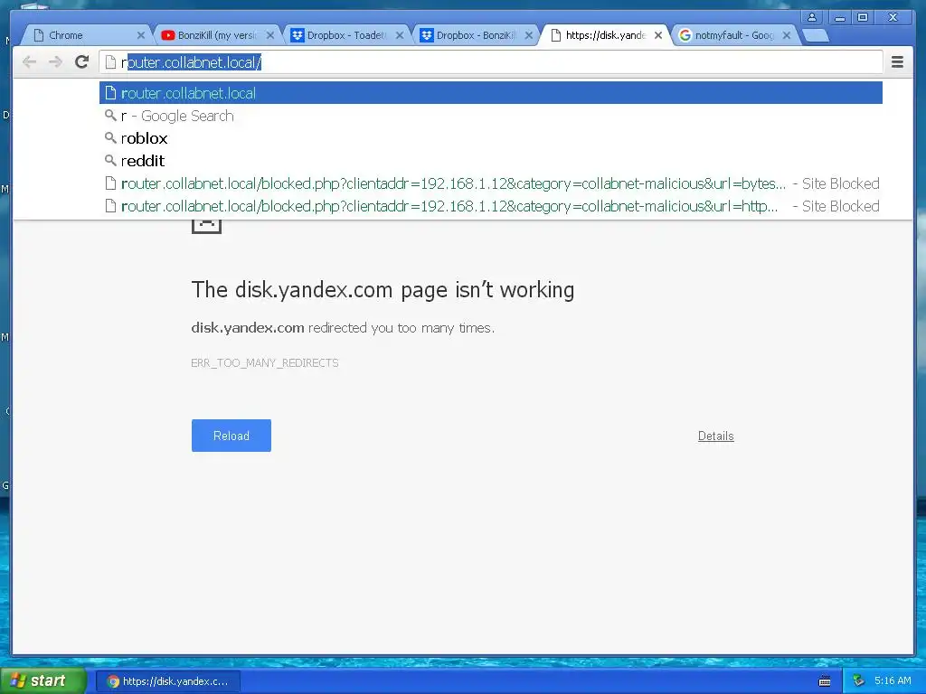Choose the 'reddit' search suggestion
Viewport: 926px width, 694px height.
[x=491, y=161]
